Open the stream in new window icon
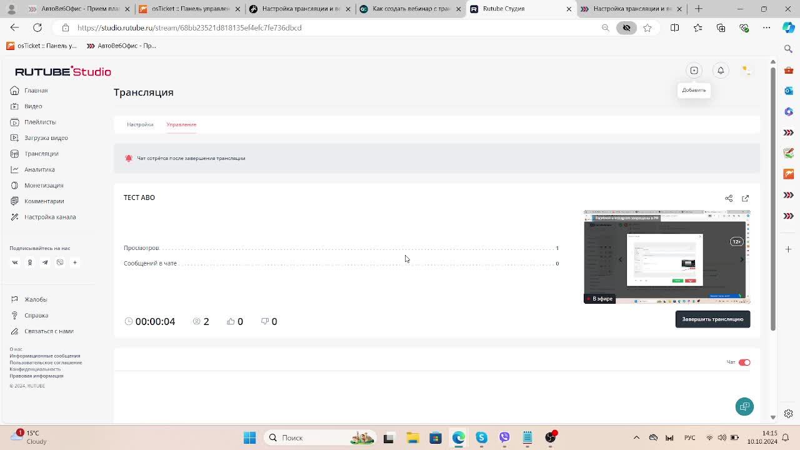 click(x=745, y=198)
